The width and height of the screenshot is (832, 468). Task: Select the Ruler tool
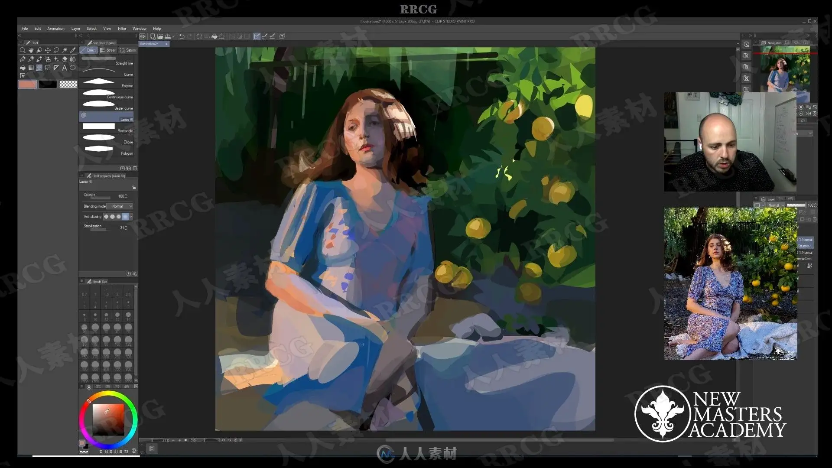pyautogui.click(x=56, y=68)
